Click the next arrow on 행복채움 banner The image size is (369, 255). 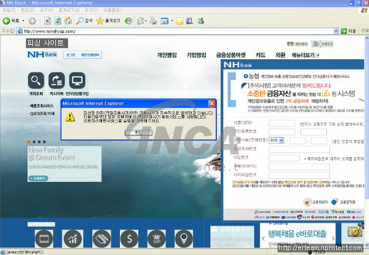tap(333, 238)
